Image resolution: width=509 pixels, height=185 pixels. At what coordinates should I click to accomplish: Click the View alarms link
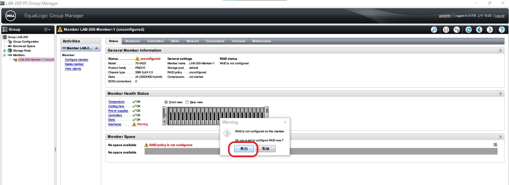click(73, 69)
